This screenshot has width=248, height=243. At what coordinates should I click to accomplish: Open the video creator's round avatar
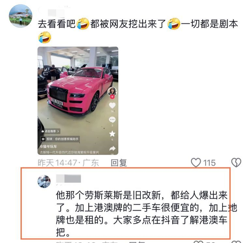[112, 91]
